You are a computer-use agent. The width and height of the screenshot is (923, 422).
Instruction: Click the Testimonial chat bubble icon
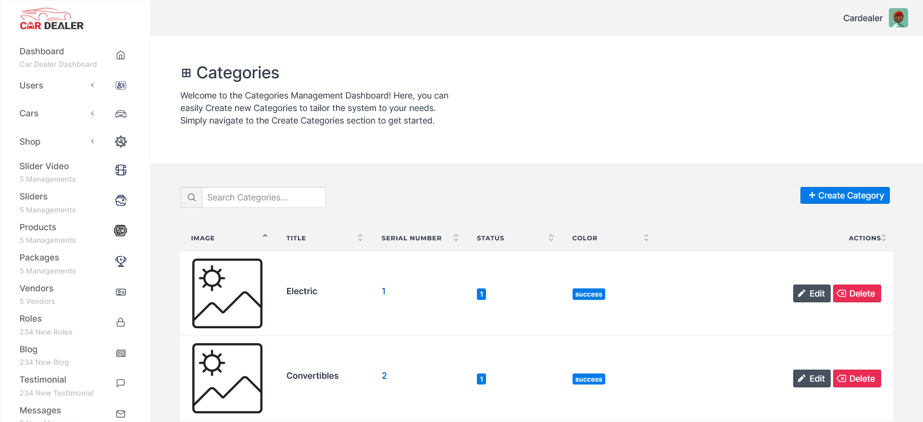[121, 383]
